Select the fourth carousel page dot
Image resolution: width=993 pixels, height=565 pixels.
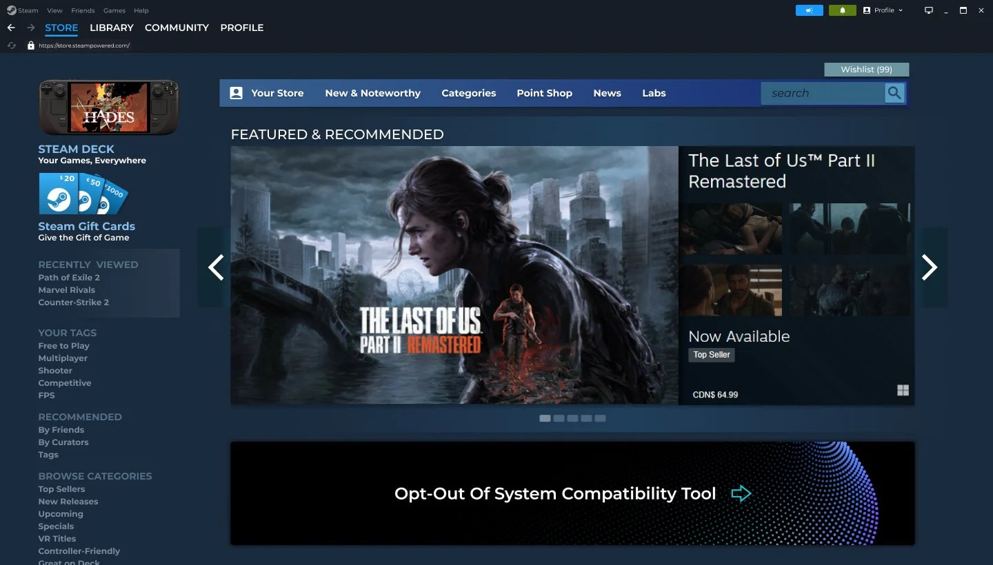pyautogui.click(x=586, y=418)
